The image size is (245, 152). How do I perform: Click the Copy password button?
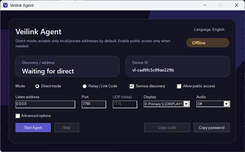coord(212,128)
